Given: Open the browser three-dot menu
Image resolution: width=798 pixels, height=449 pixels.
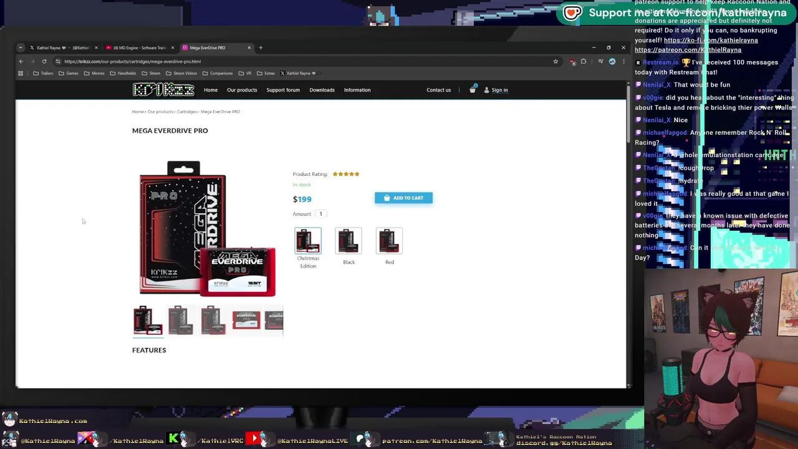Looking at the screenshot, I should point(623,61).
